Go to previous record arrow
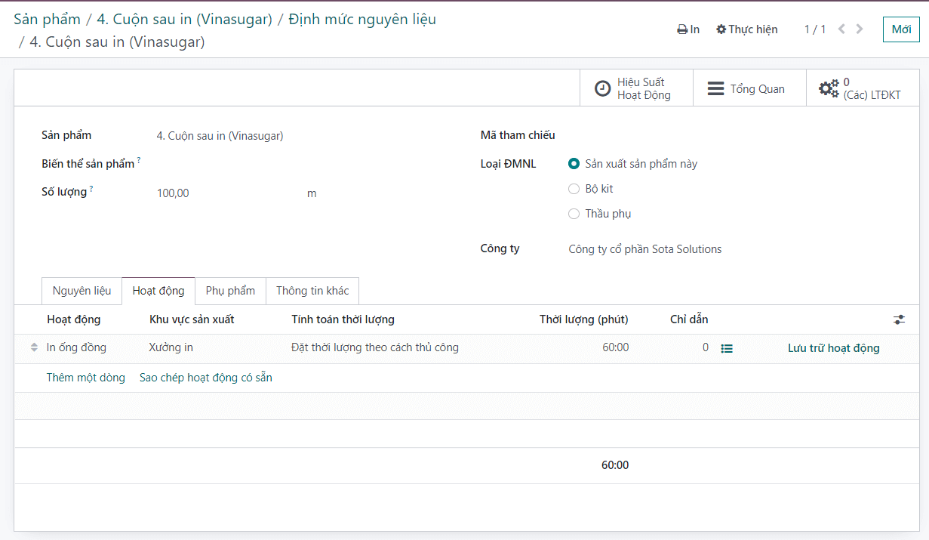 [x=841, y=29]
